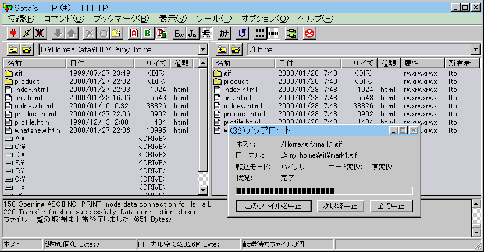The image size is (484, 252).
Task: Click the blue Refresh file list icon
Action: point(243,33)
